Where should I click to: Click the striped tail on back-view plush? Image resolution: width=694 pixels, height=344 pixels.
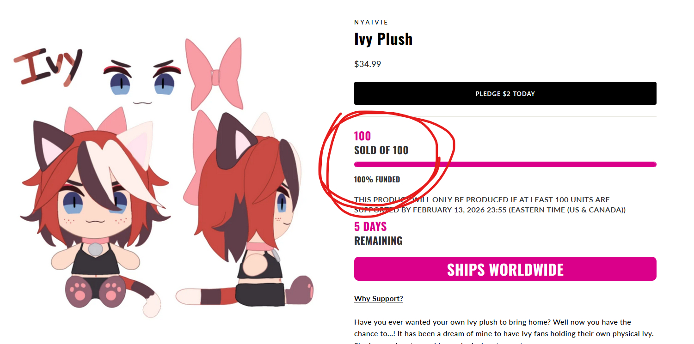point(208,295)
